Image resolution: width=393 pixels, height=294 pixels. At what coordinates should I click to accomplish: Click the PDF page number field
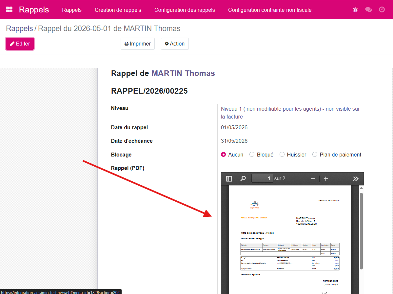[262, 178]
